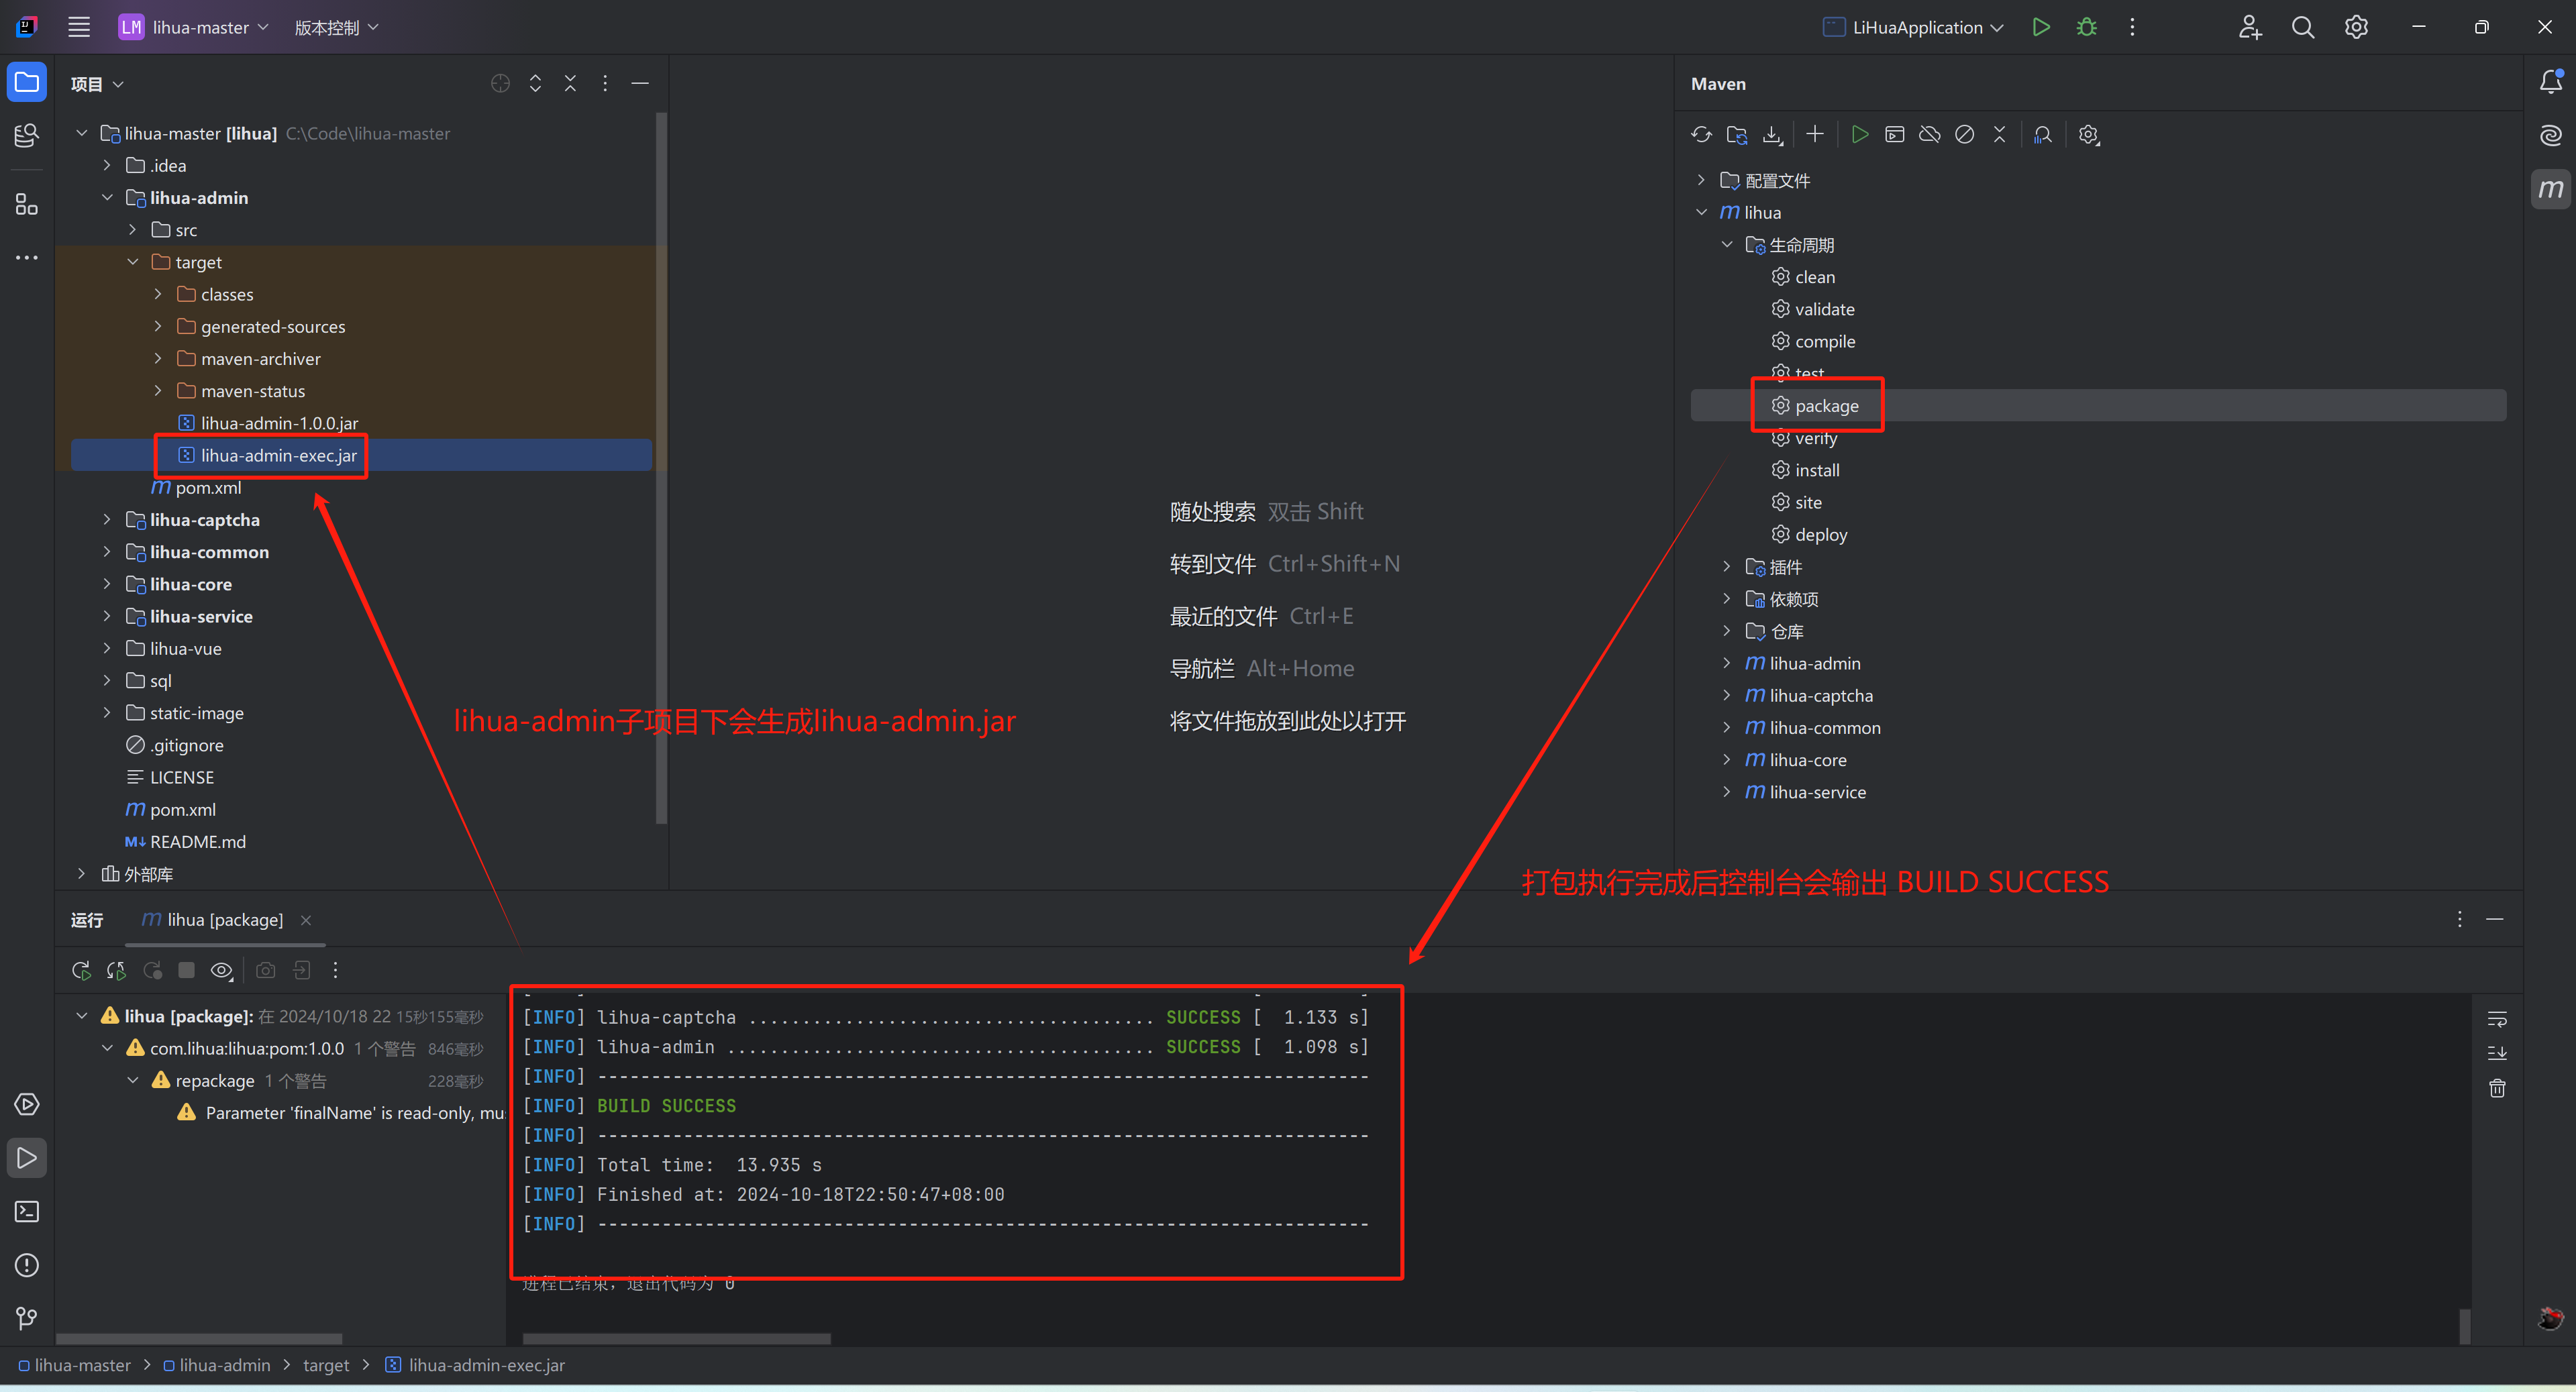Open Git tool window icon
2576x1392 pixels.
27,1319
